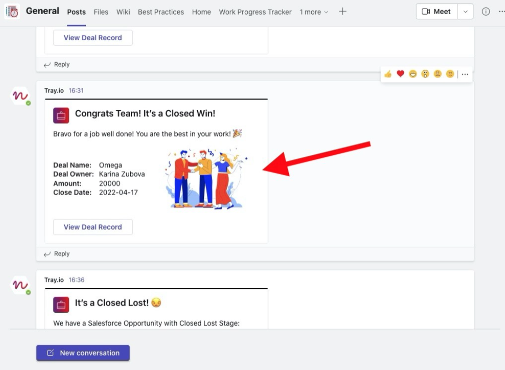This screenshot has width=505, height=370.
Task: Click the plus icon to add a tab
Action: click(x=342, y=12)
